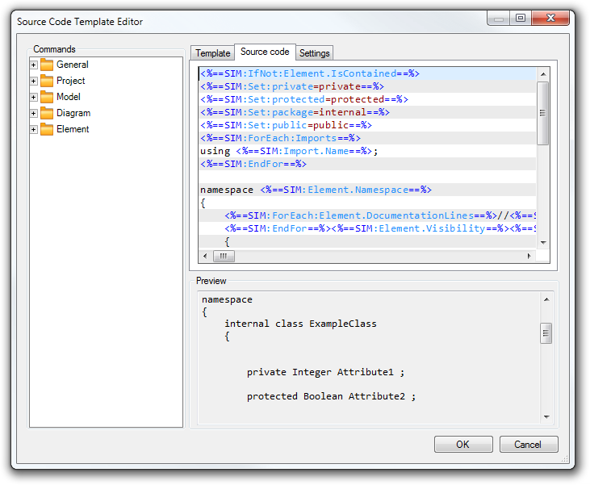Viewport: 590px width, 485px height.
Task: Click the General folder icon
Action: point(47,65)
